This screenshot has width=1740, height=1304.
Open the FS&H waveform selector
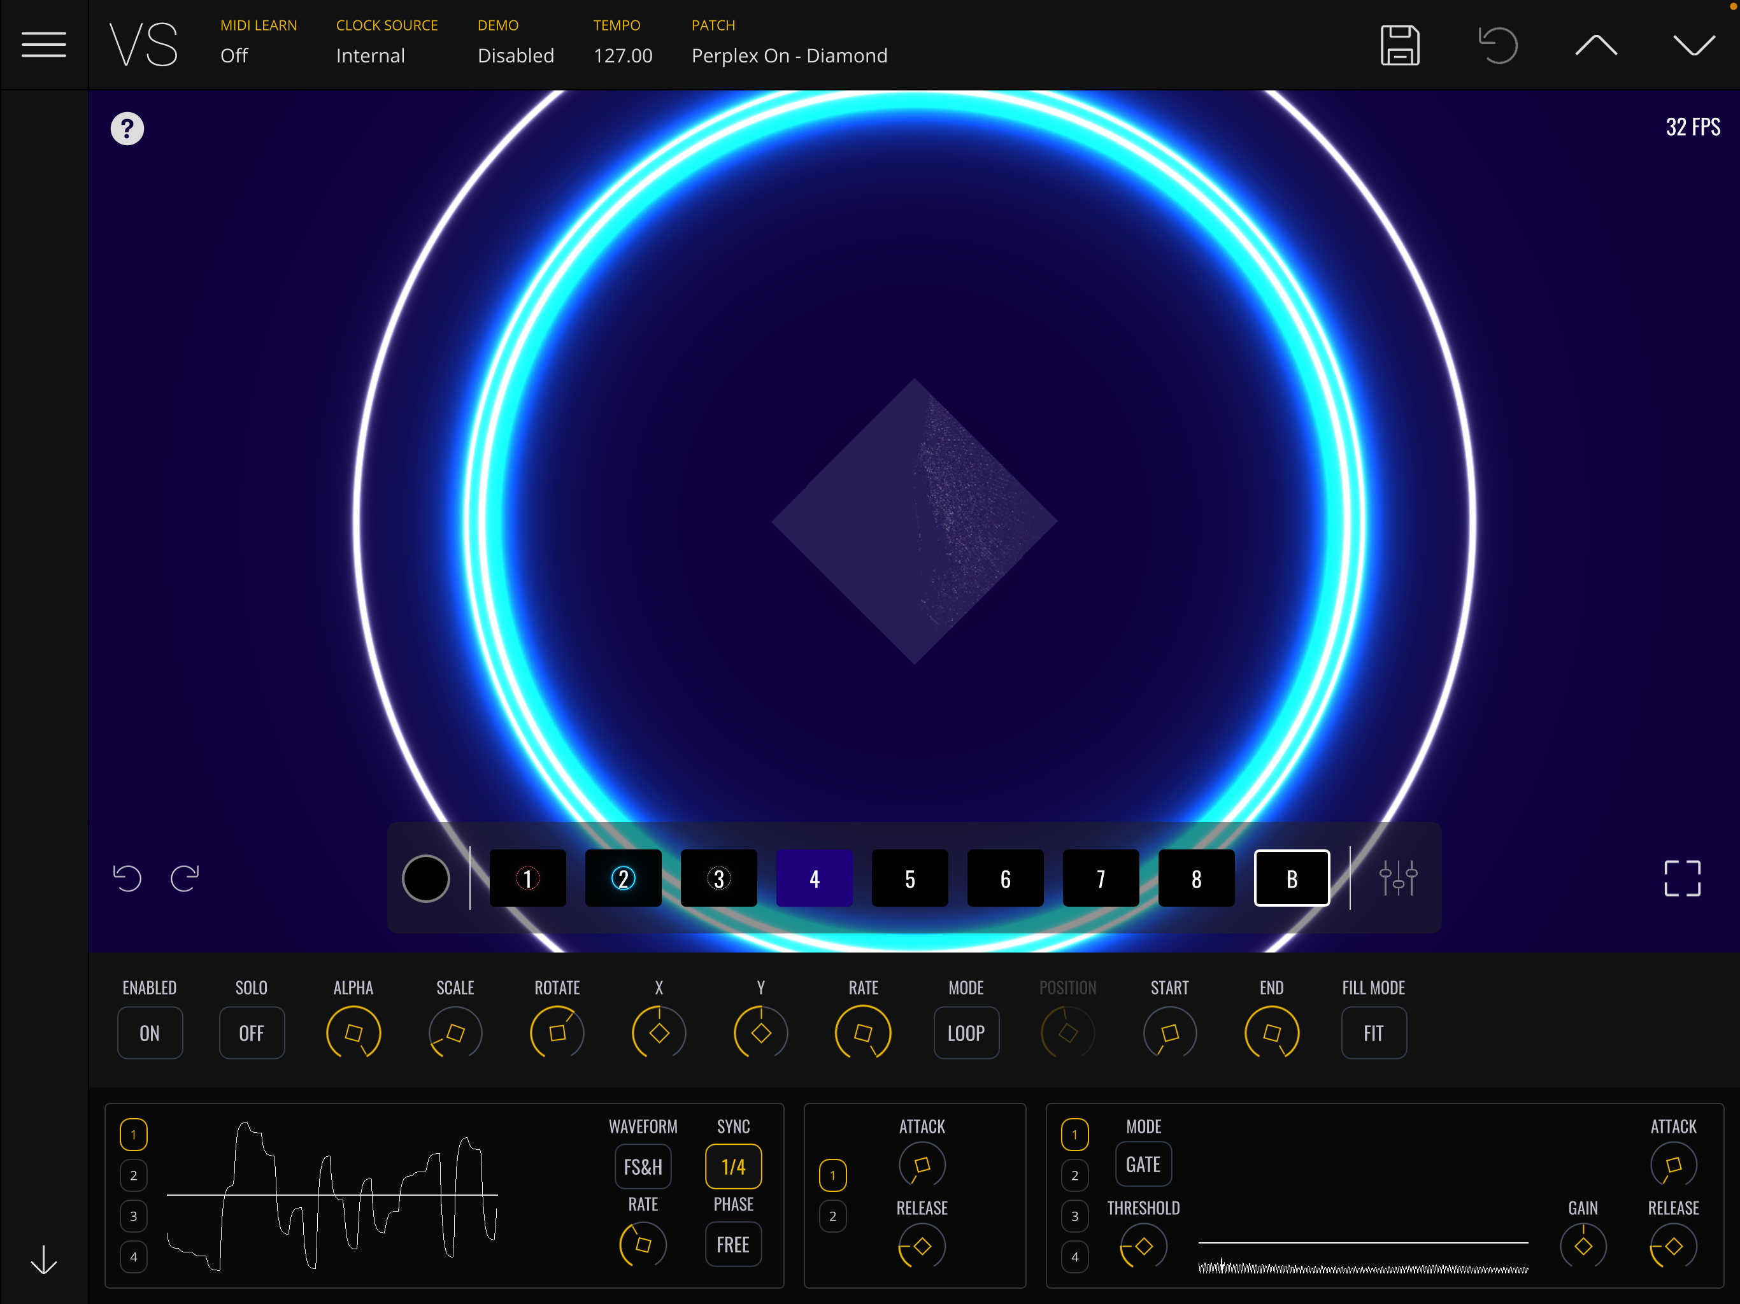coord(643,1166)
